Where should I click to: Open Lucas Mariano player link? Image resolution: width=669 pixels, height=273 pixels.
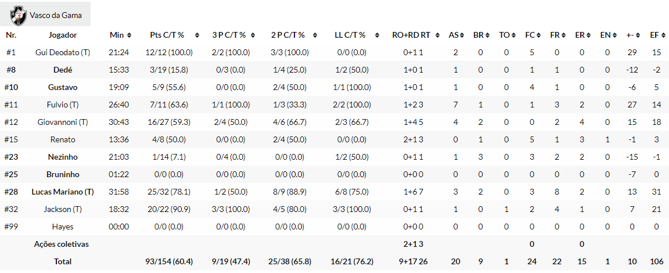pos(63,192)
